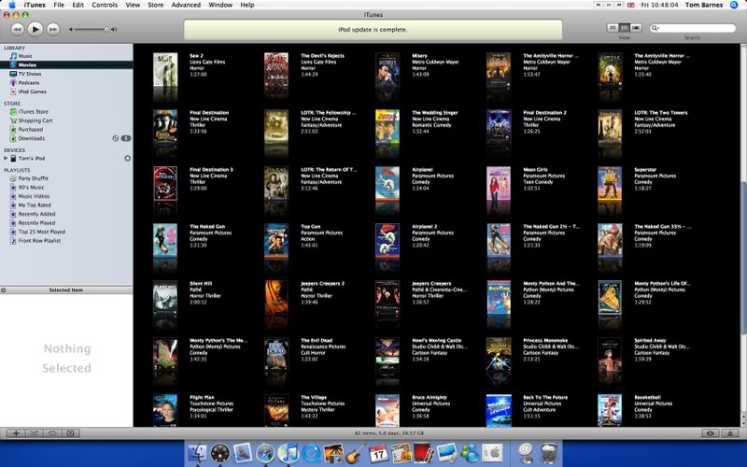Switch to list view
The height and width of the screenshot is (467, 747).
[613, 28]
